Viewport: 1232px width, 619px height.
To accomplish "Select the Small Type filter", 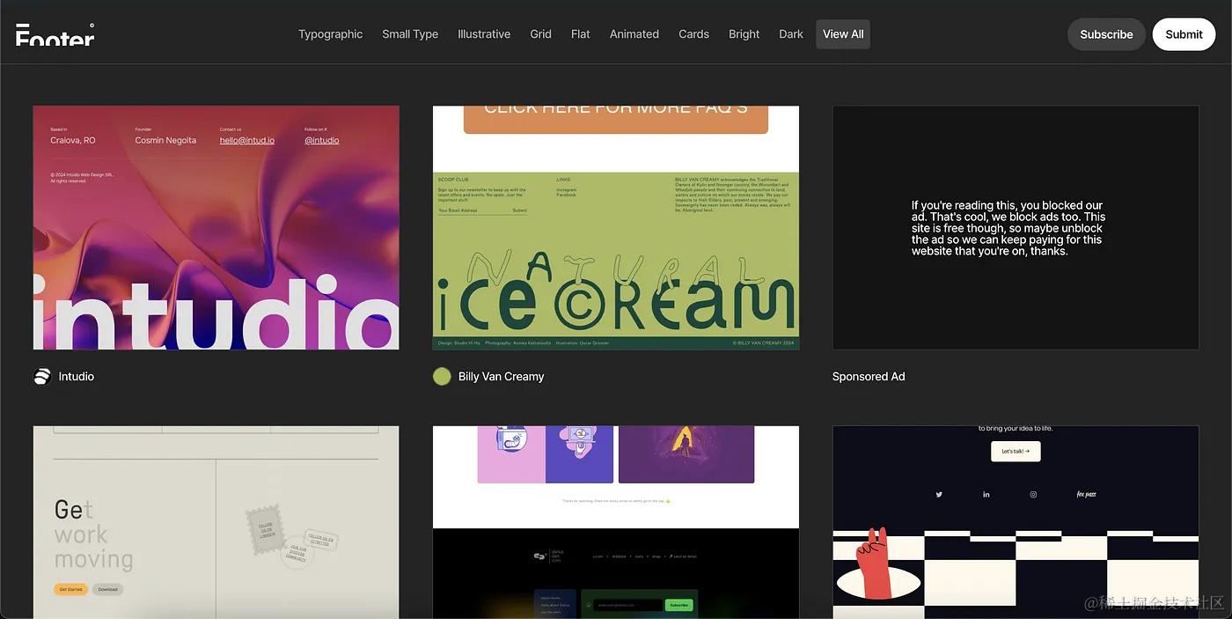I will tap(410, 34).
